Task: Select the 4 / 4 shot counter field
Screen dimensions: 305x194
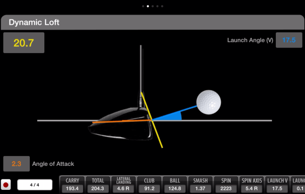Action: pyautogui.click(x=34, y=185)
